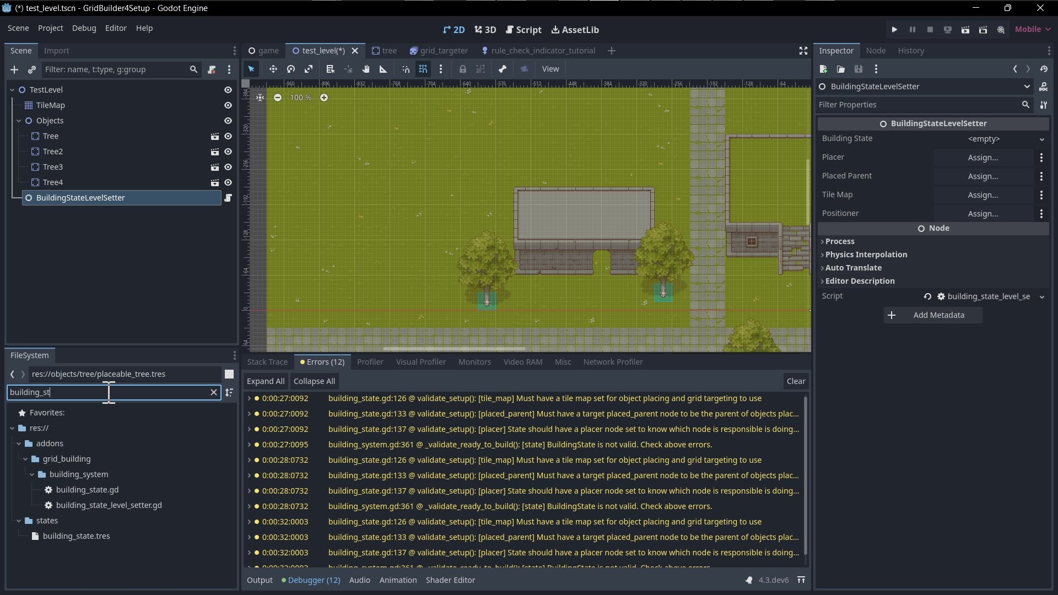The image size is (1058, 595).
Task: Switch to the Profiler tab in the debugger
Action: pyautogui.click(x=370, y=362)
